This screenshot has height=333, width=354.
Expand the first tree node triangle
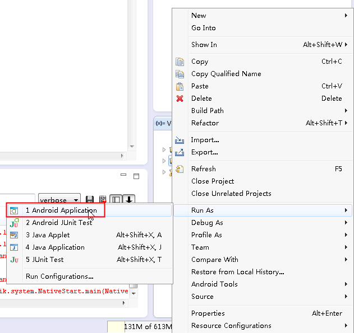[164, 150]
